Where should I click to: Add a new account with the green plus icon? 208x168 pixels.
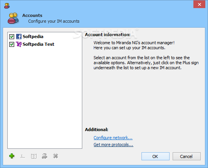point(12,156)
